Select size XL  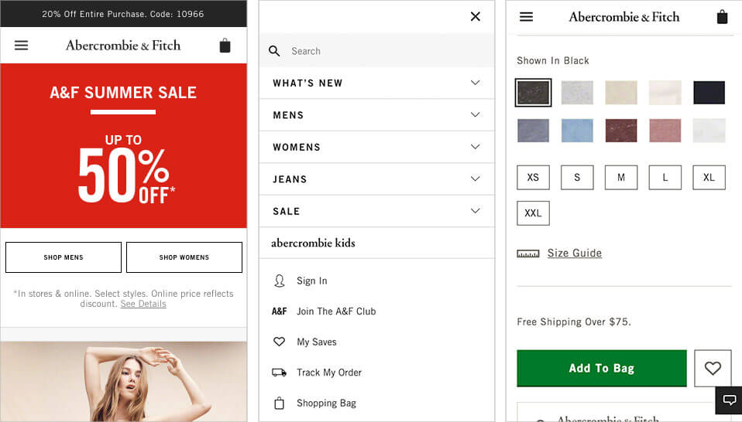(709, 178)
